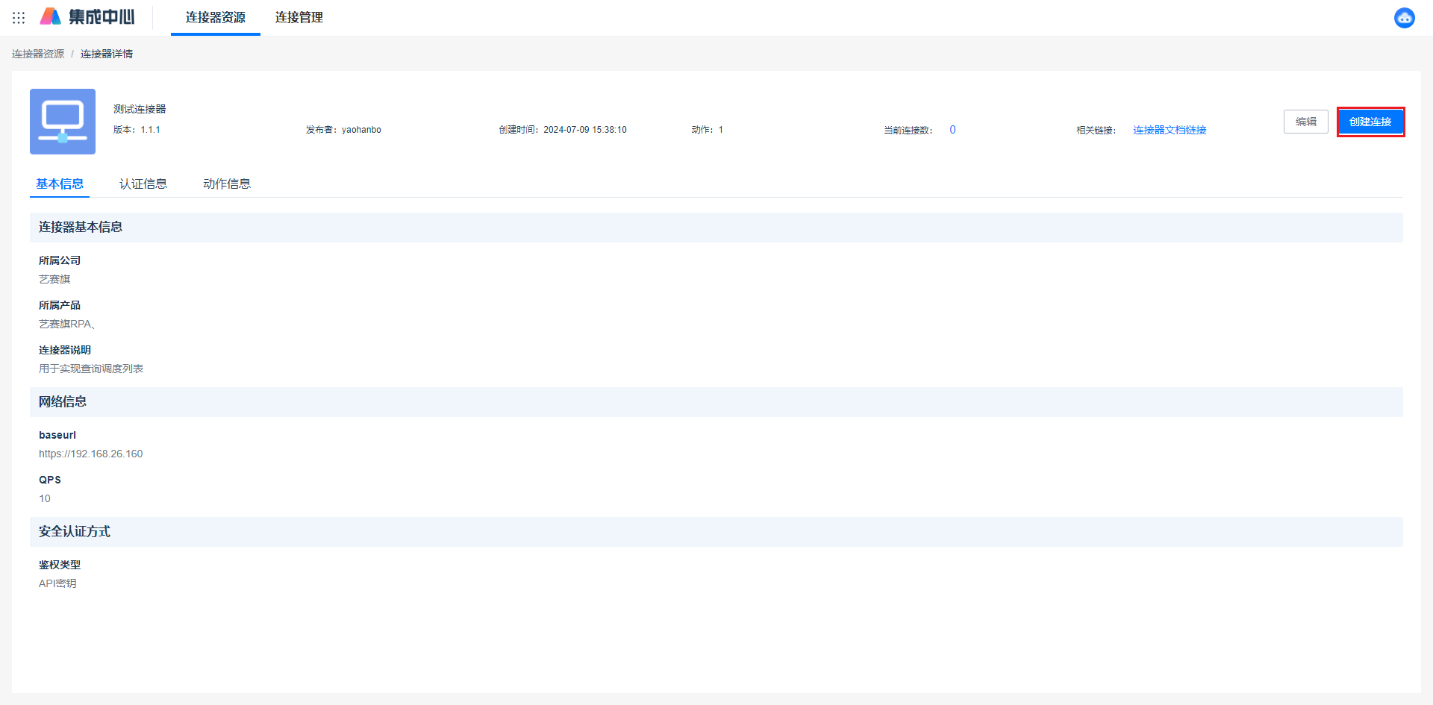This screenshot has height=705, width=1433.
Task: Go back via 连接器资源 breadcrumb
Action: click(x=38, y=54)
